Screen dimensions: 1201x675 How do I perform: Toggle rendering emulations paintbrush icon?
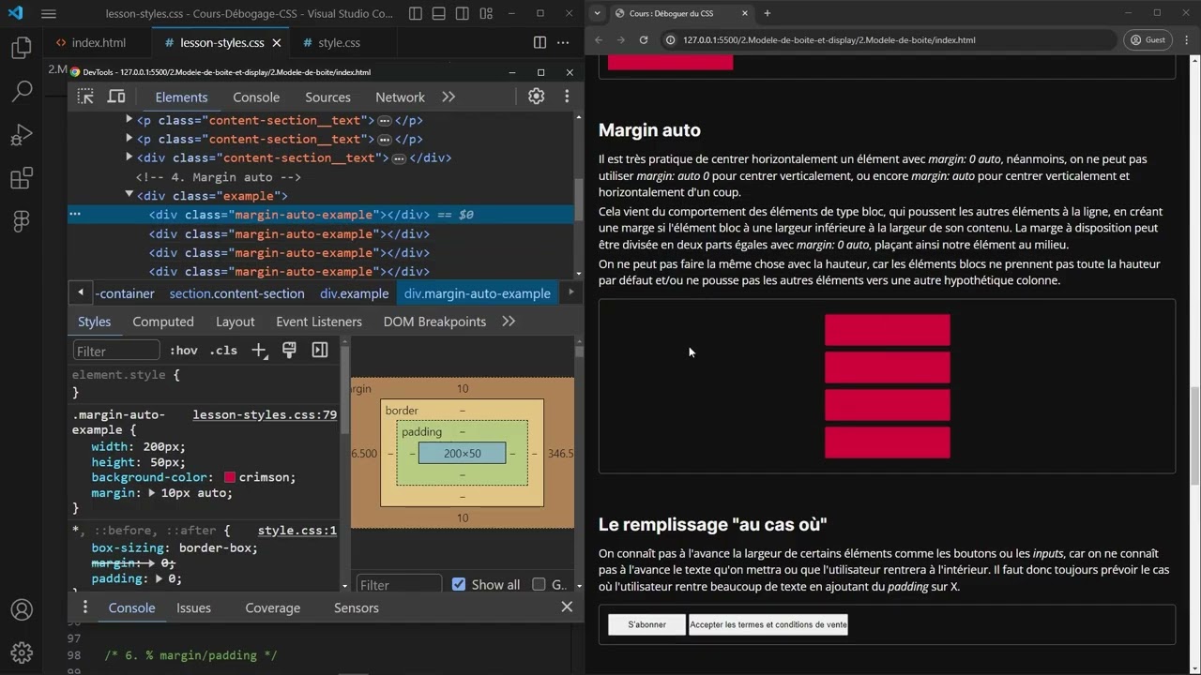(x=289, y=350)
